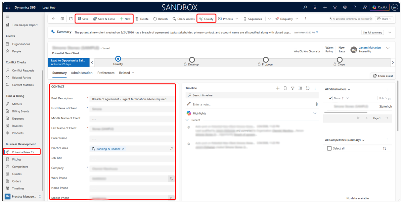Click the timeline filter funnel icon
Viewport: 402px width, 203px height.
pyautogui.click(x=292, y=88)
